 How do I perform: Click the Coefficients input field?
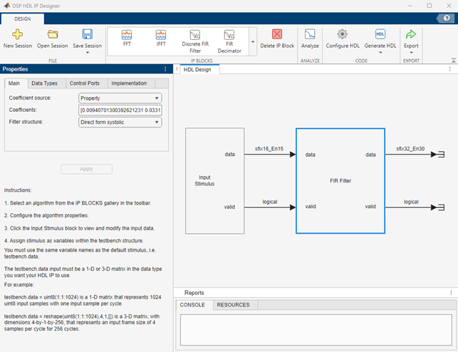click(x=120, y=110)
